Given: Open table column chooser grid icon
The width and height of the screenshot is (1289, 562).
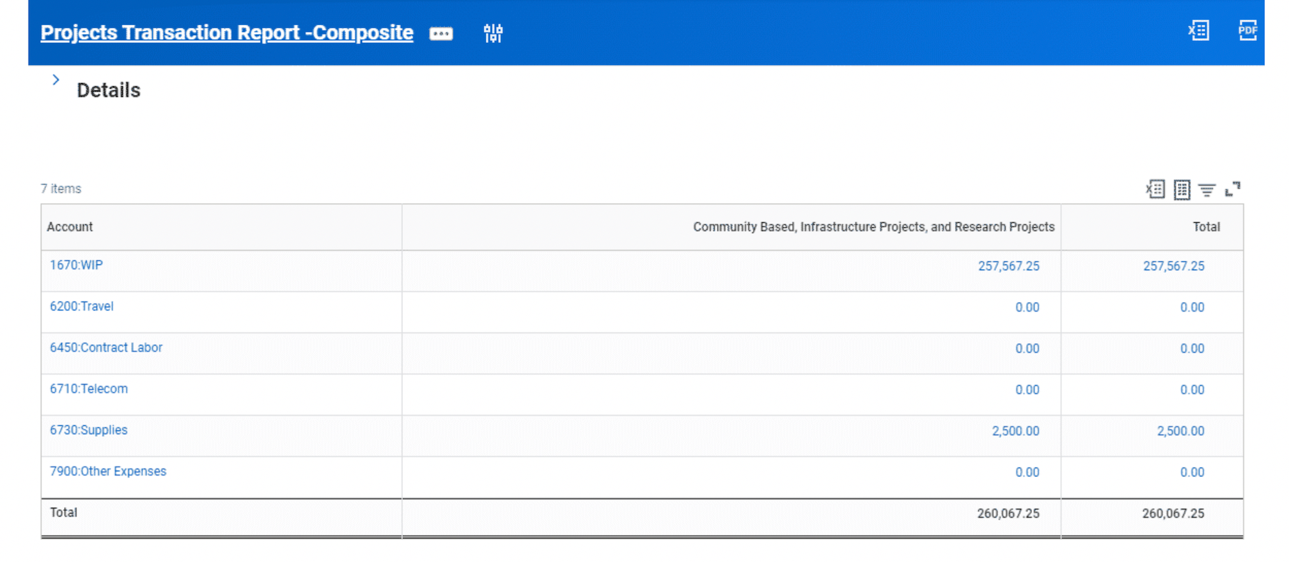Looking at the screenshot, I should [1182, 190].
